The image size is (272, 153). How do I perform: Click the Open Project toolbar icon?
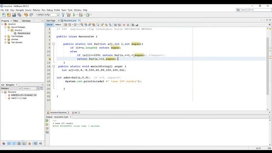(x=14, y=15)
